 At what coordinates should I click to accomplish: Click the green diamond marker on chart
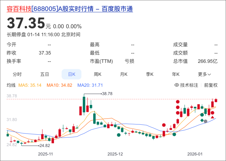(202, 120)
